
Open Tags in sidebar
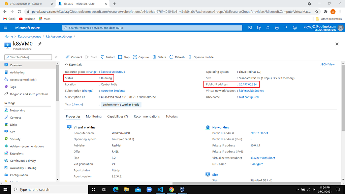pyautogui.click(x=13, y=87)
